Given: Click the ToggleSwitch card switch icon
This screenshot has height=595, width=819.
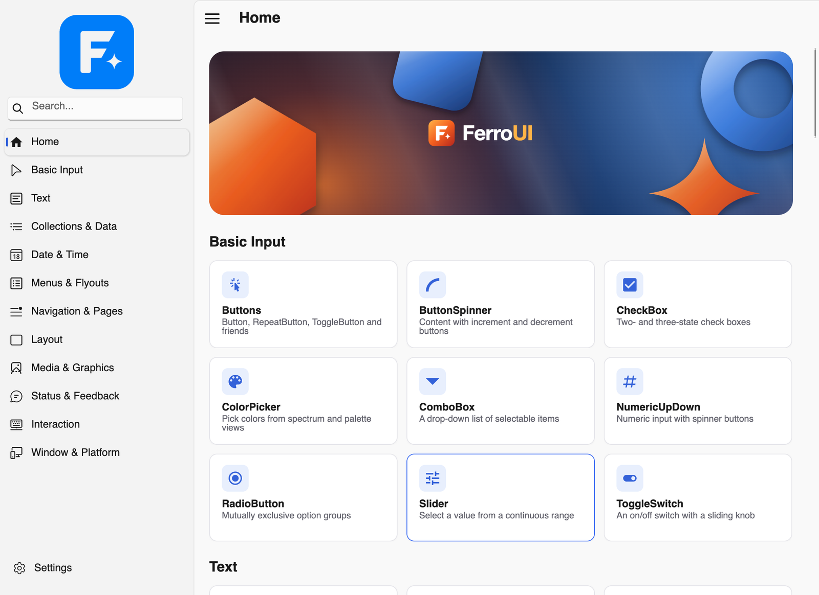Looking at the screenshot, I should coord(630,478).
